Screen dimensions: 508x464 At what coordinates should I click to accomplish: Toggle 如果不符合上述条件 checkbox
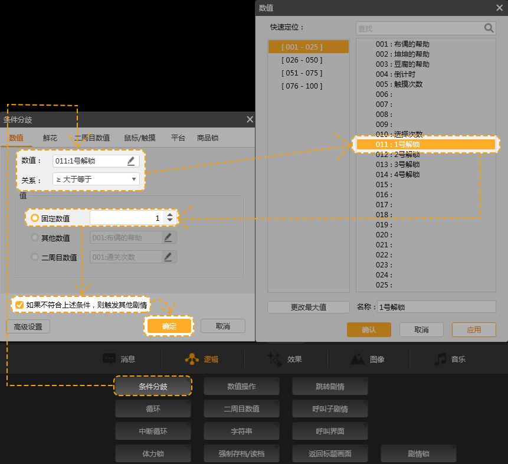coord(19,305)
